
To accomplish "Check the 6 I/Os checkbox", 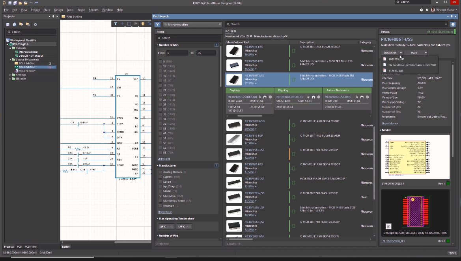I will click(160, 61).
